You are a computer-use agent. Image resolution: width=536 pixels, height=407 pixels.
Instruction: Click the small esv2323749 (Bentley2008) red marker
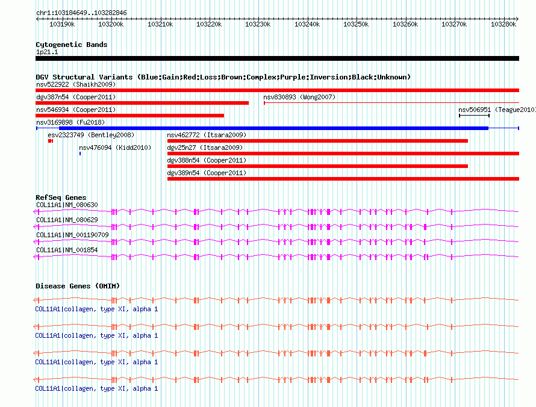[51, 141]
